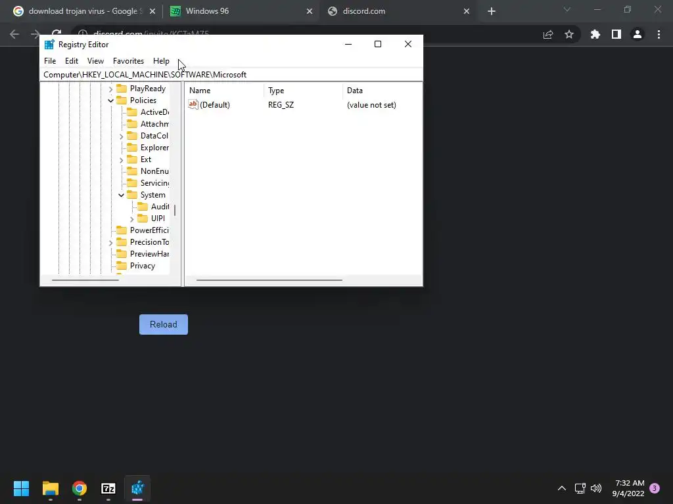Open the Windows Start menu
Screen dimensions: 673x504
[21, 488]
